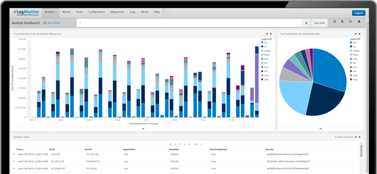This screenshot has width=377, height=174.
Task: Click the SrcIP column header
Action: (x=52, y=149)
